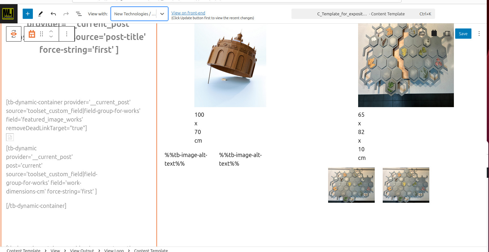Click the Redo arrow icon
The width and height of the screenshot is (489, 252).
click(66, 14)
